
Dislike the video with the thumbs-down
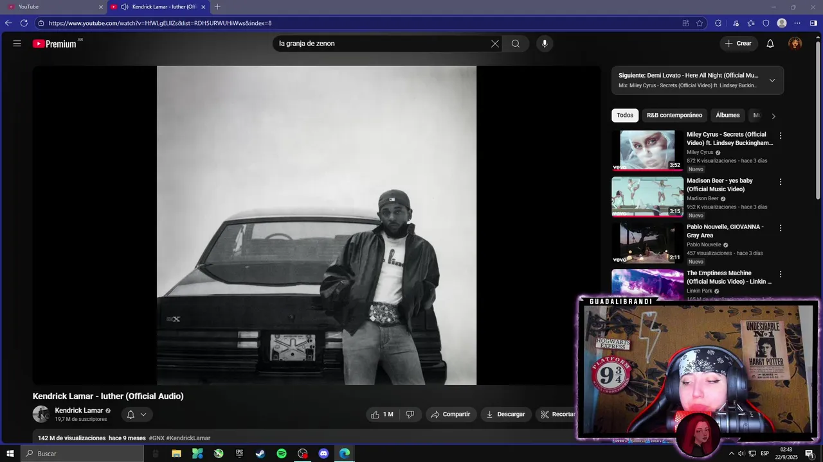click(410, 415)
